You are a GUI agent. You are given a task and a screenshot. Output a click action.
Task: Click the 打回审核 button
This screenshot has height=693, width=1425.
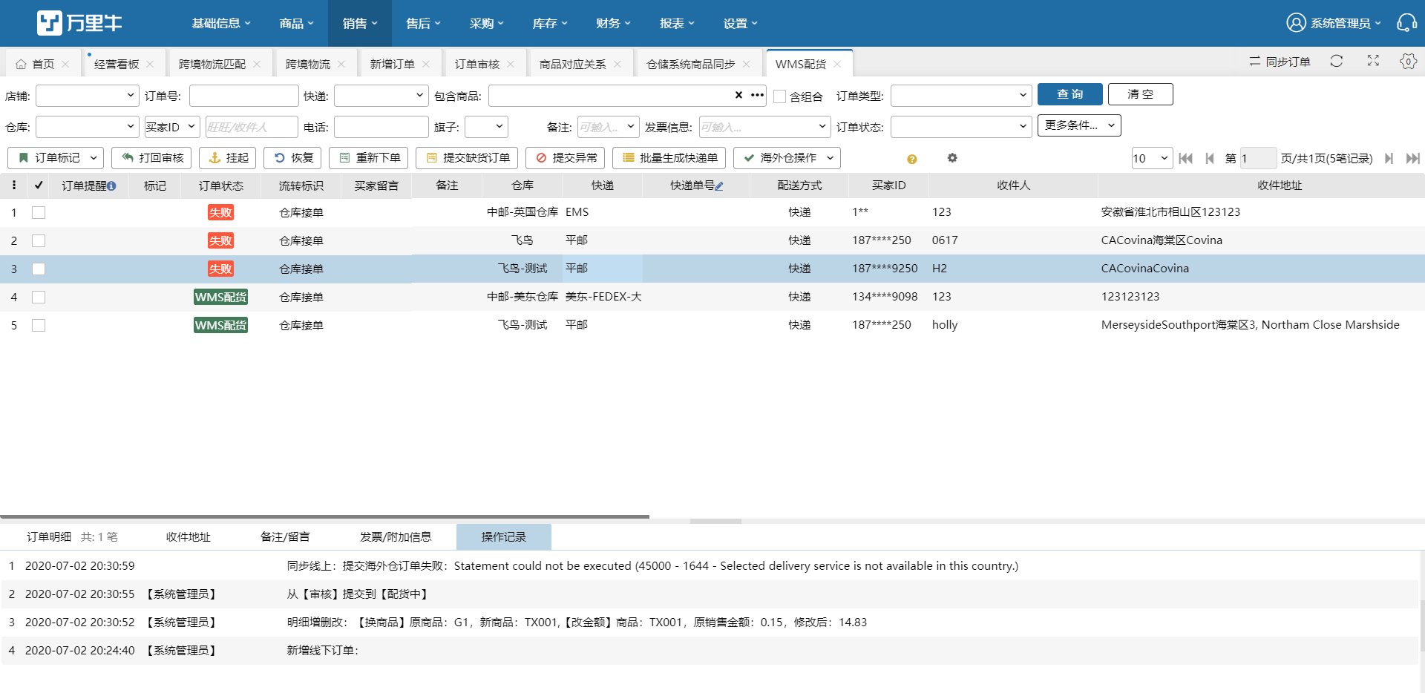point(151,158)
